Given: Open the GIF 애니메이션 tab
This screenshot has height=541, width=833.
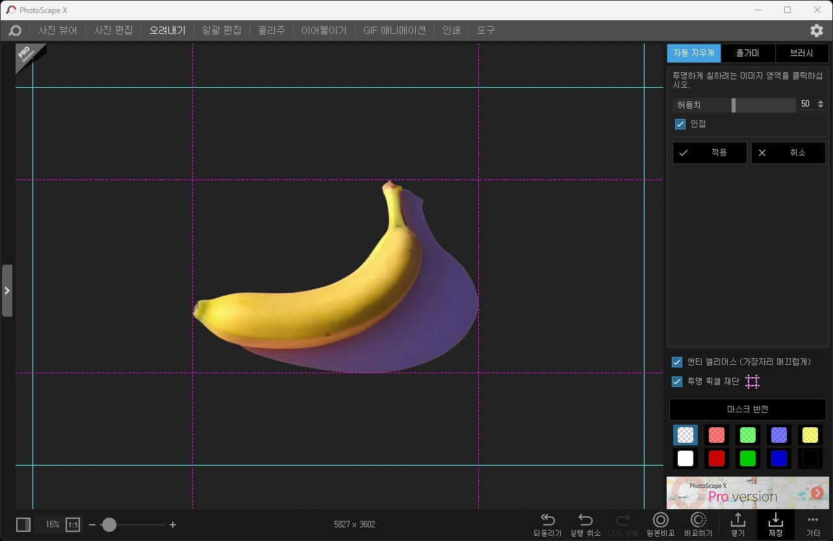Looking at the screenshot, I should point(394,31).
